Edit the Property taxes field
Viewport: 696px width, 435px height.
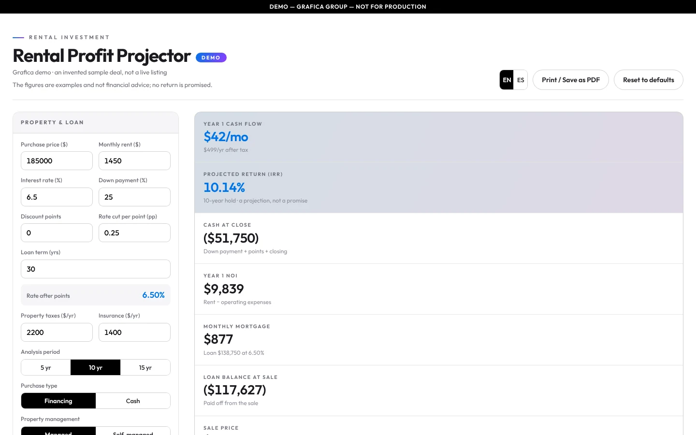(57, 333)
